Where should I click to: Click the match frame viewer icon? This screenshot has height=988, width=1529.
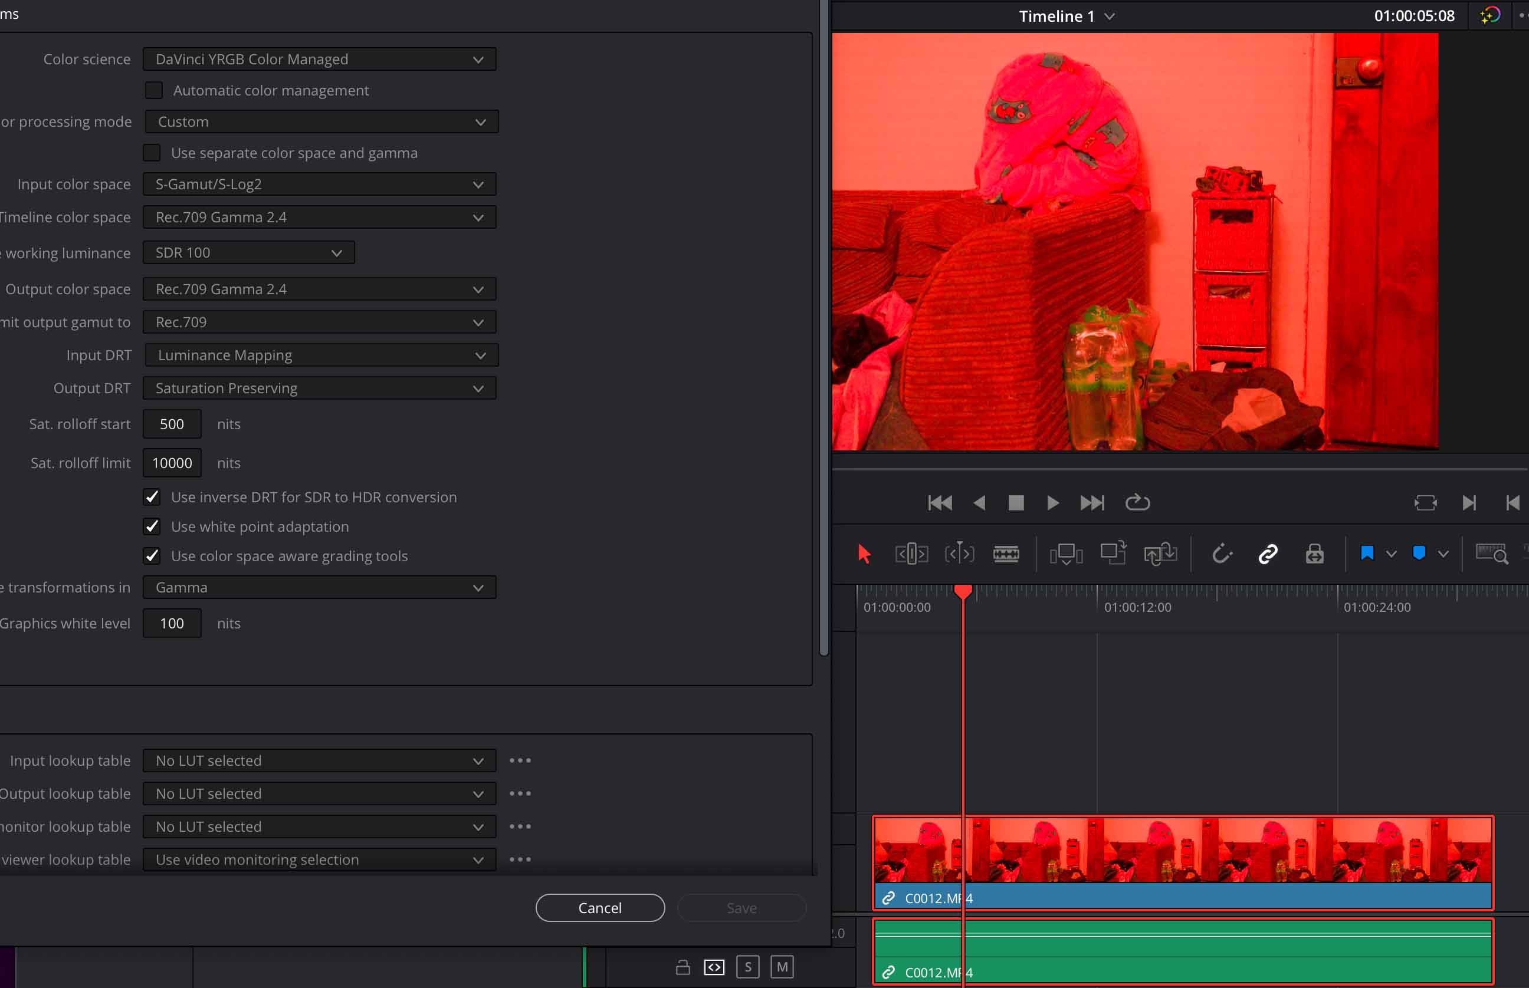1426,503
